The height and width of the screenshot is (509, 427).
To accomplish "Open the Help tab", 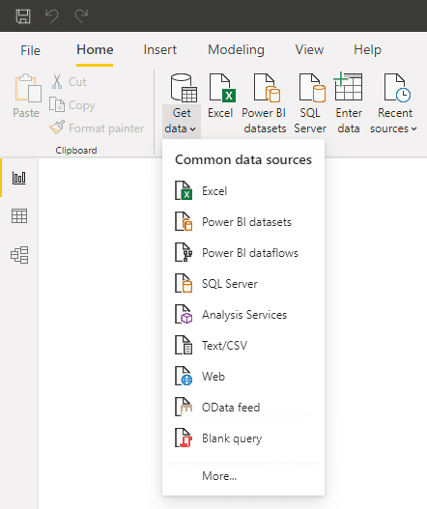I will [367, 50].
